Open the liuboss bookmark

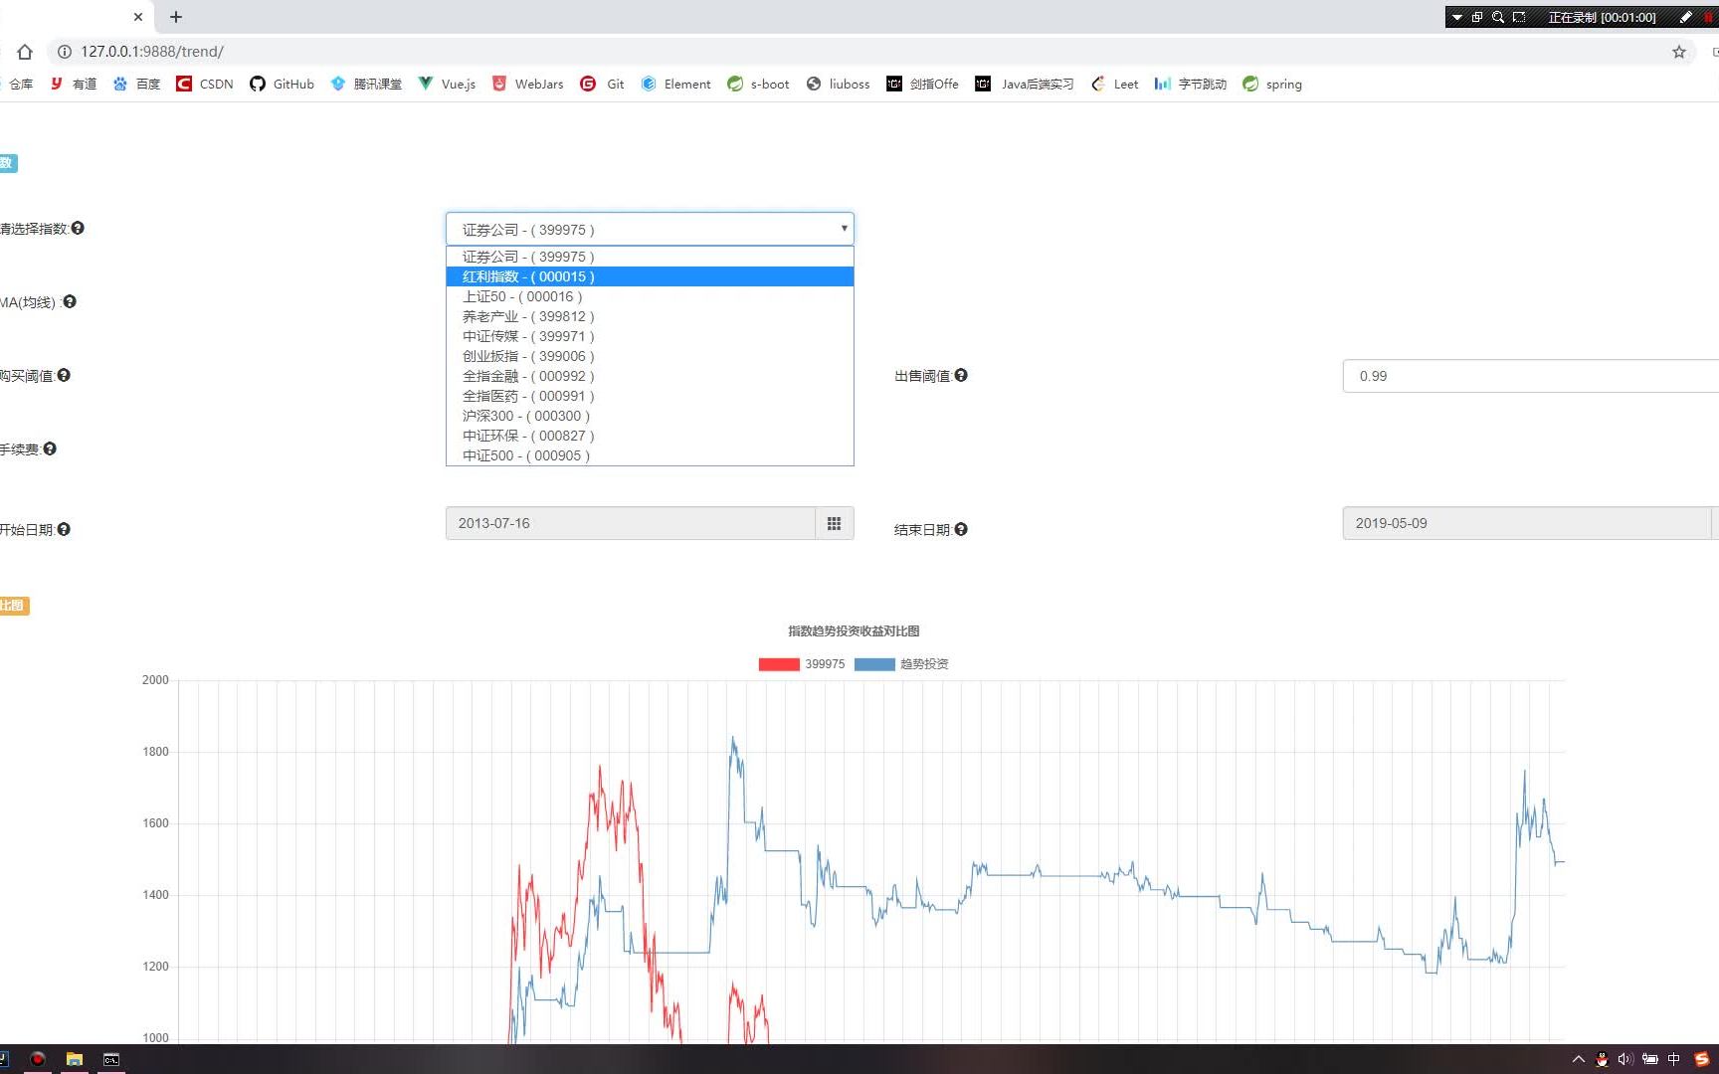pos(838,85)
